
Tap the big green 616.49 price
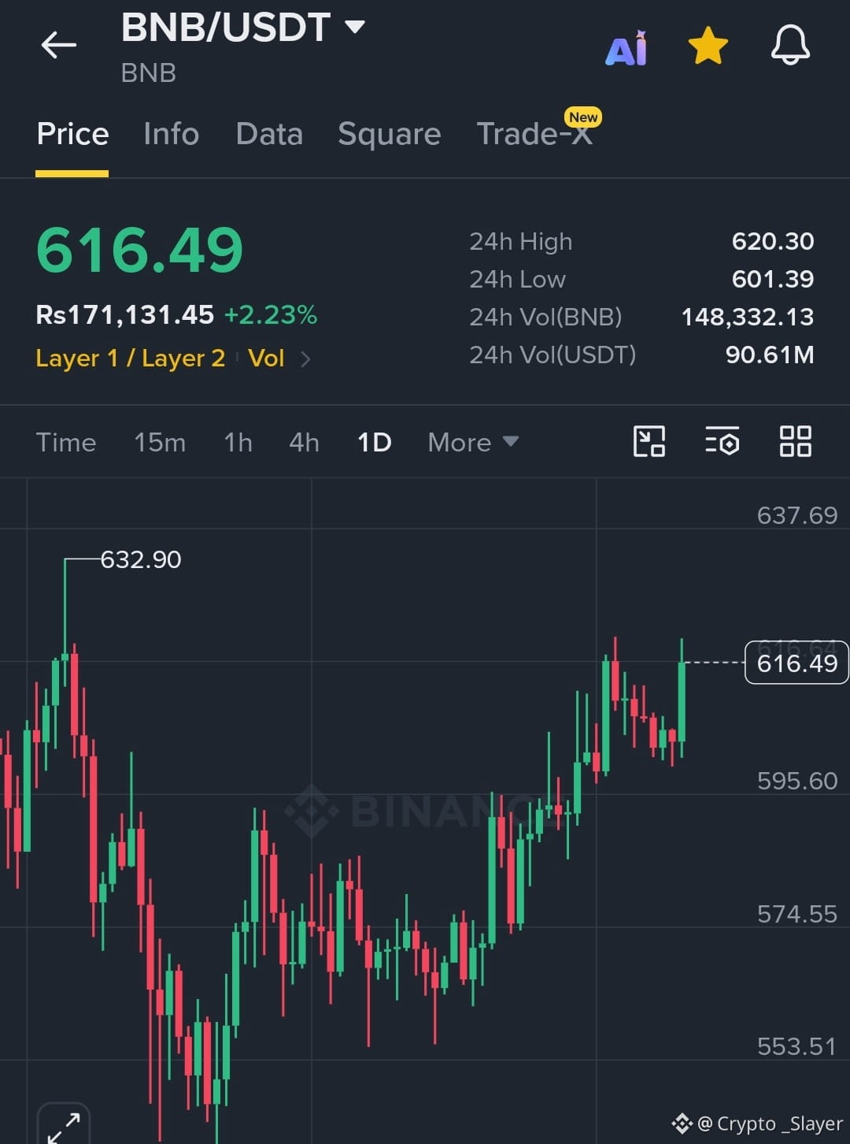[140, 251]
